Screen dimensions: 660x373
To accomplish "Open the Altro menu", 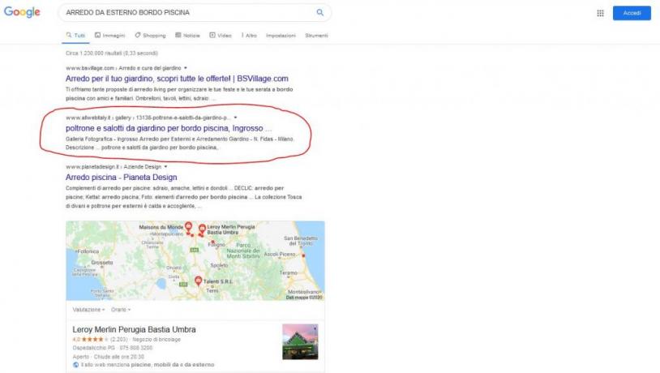I will point(249,36).
